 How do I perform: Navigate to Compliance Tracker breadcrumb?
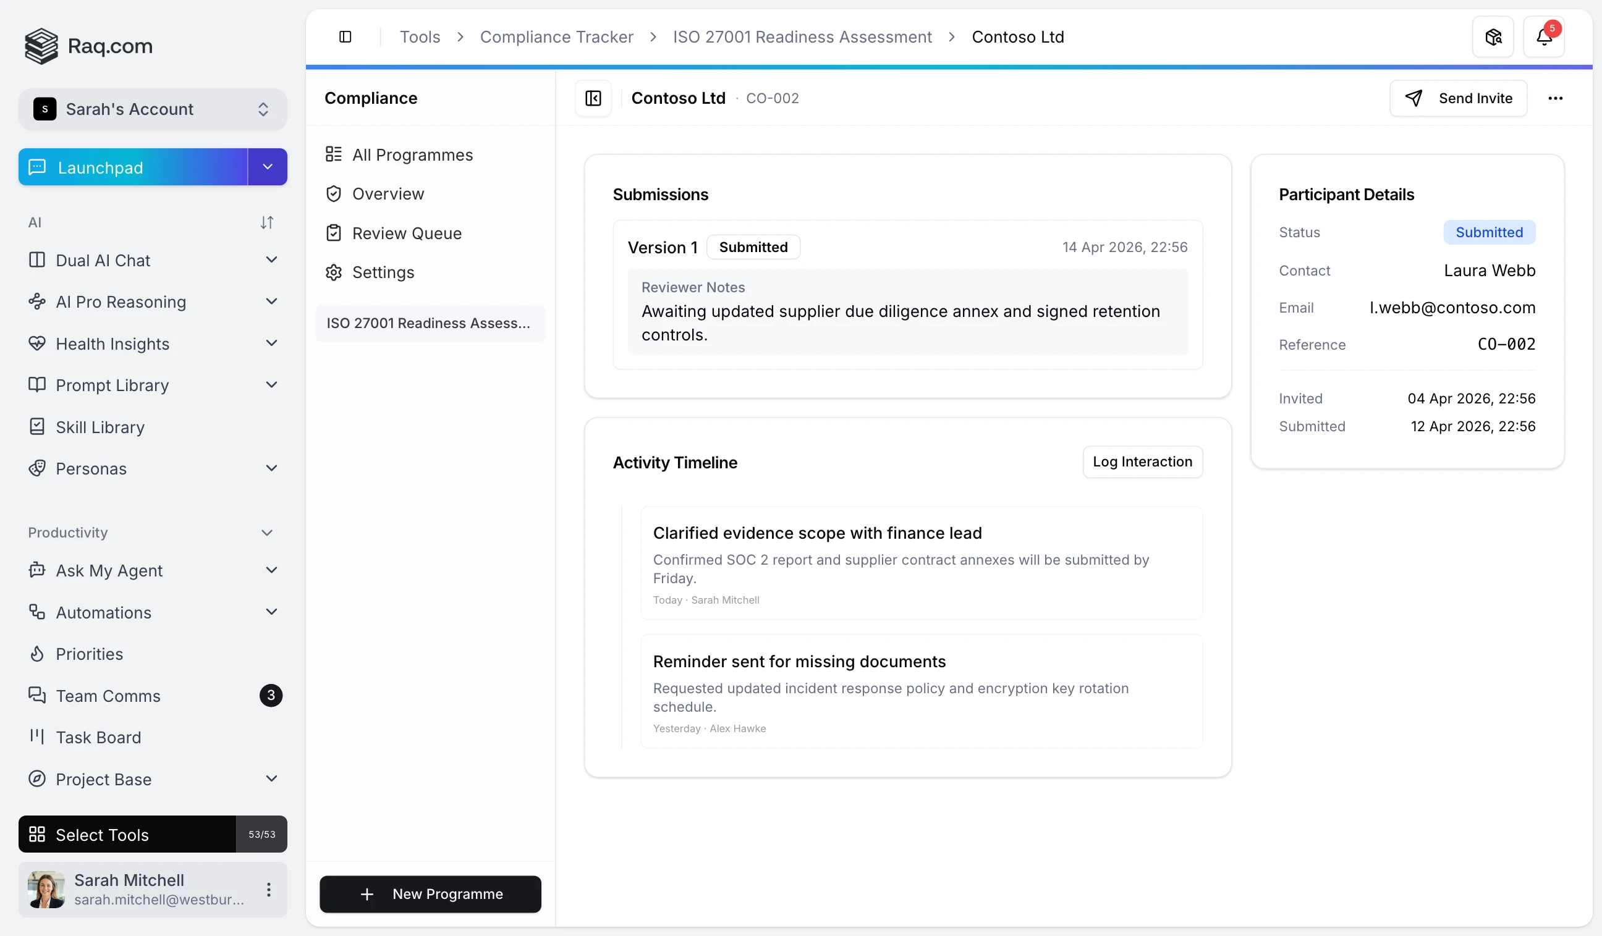pyautogui.click(x=556, y=36)
